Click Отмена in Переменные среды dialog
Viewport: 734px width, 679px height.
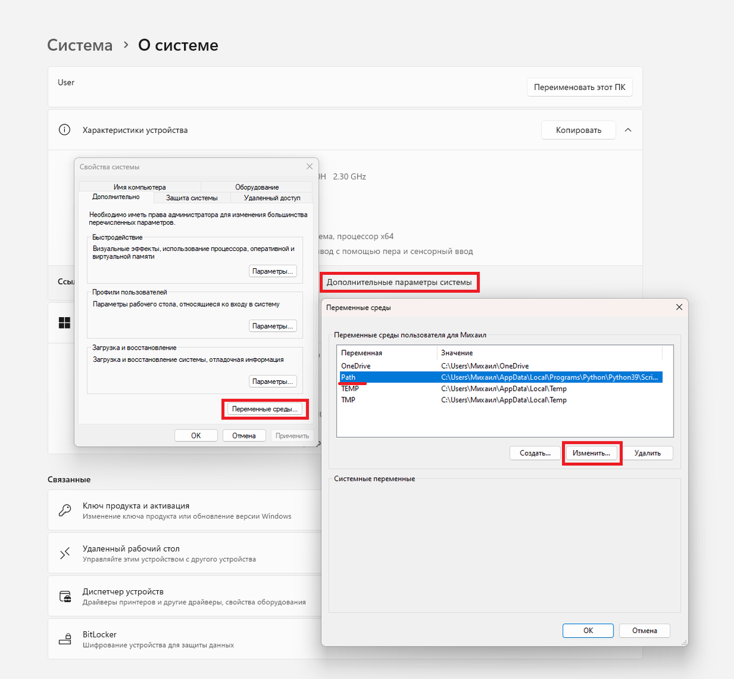[x=645, y=631]
